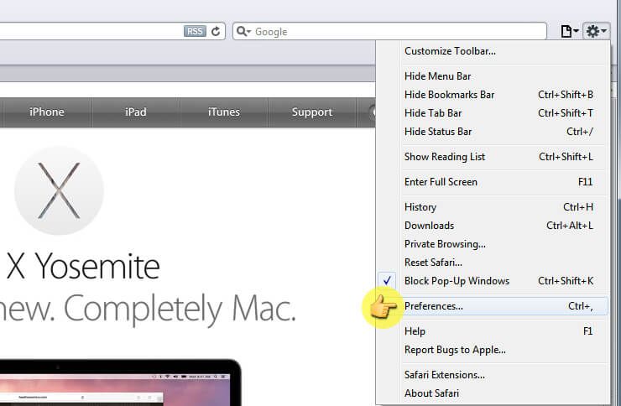
Task: Choose Report Bugs to Apple...
Action: pyautogui.click(x=493, y=350)
